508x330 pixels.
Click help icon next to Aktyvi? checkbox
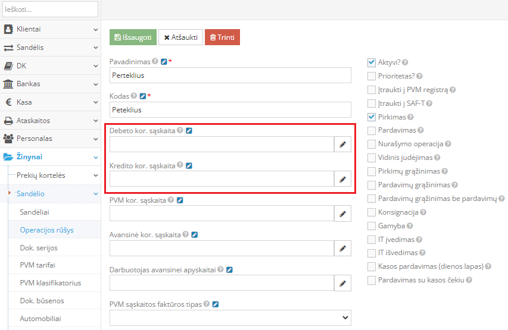coord(406,62)
